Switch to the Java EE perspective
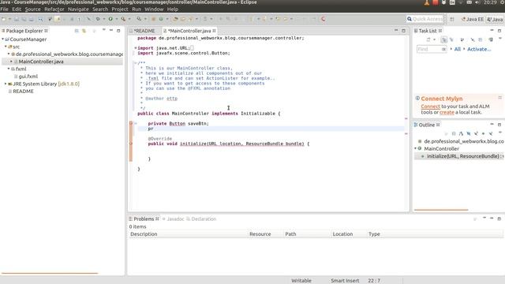The height and width of the screenshot is (284, 505). [x=473, y=19]
